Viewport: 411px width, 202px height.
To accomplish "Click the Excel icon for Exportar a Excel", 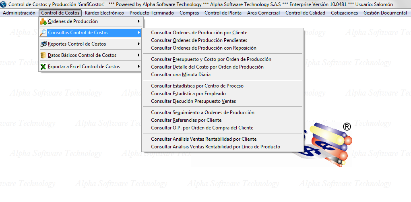I will 43,67.
